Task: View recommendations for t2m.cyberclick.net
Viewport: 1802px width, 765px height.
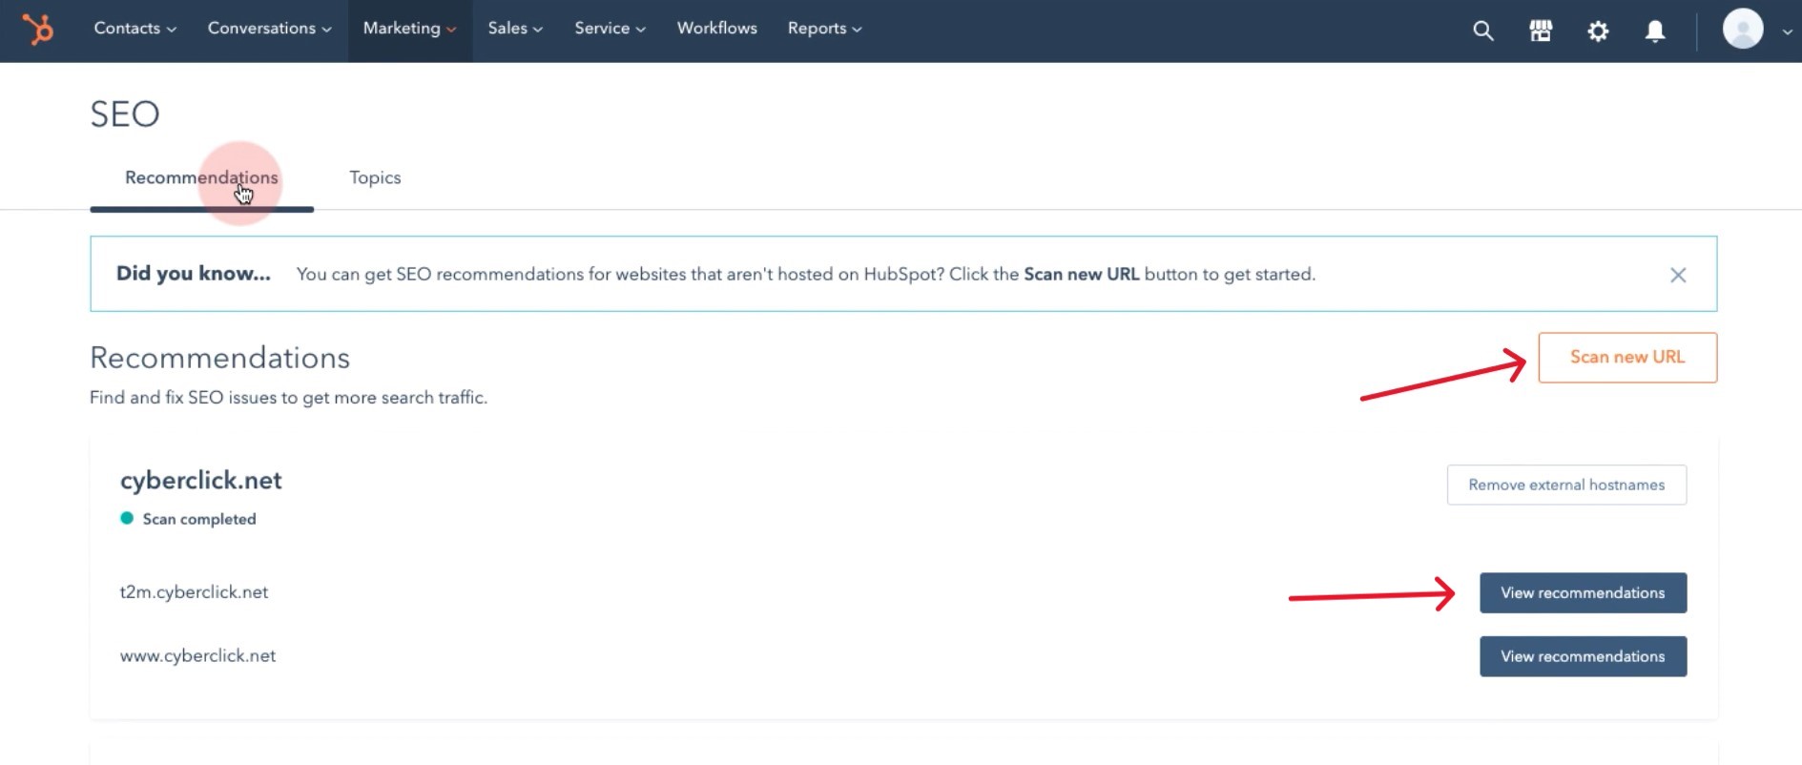Action: click(1583, 592)
